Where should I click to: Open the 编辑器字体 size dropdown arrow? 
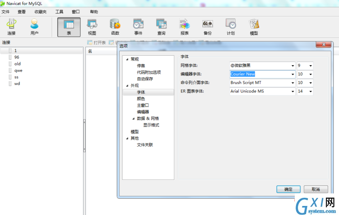[311, 74]
